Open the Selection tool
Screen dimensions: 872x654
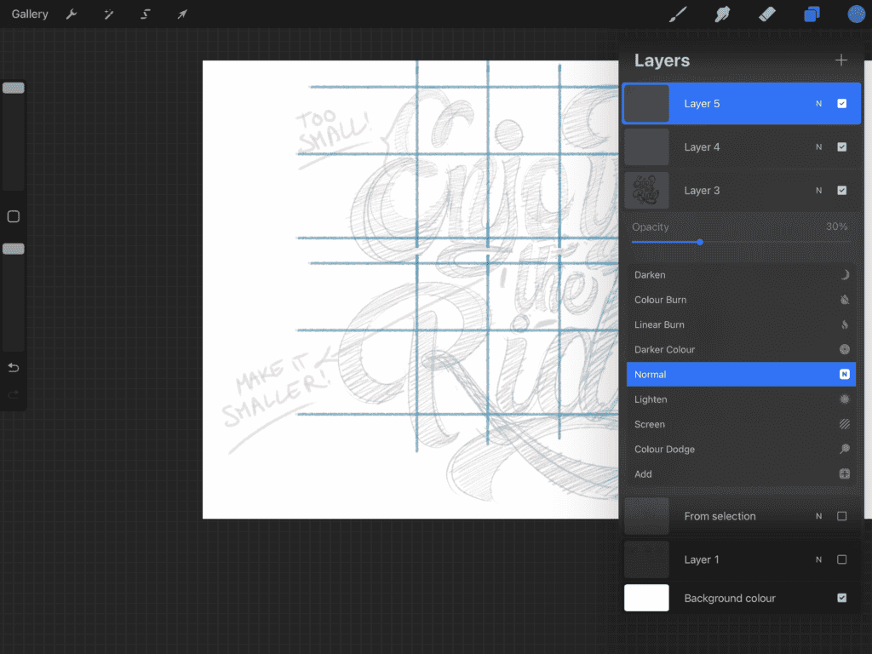(145, 14)
